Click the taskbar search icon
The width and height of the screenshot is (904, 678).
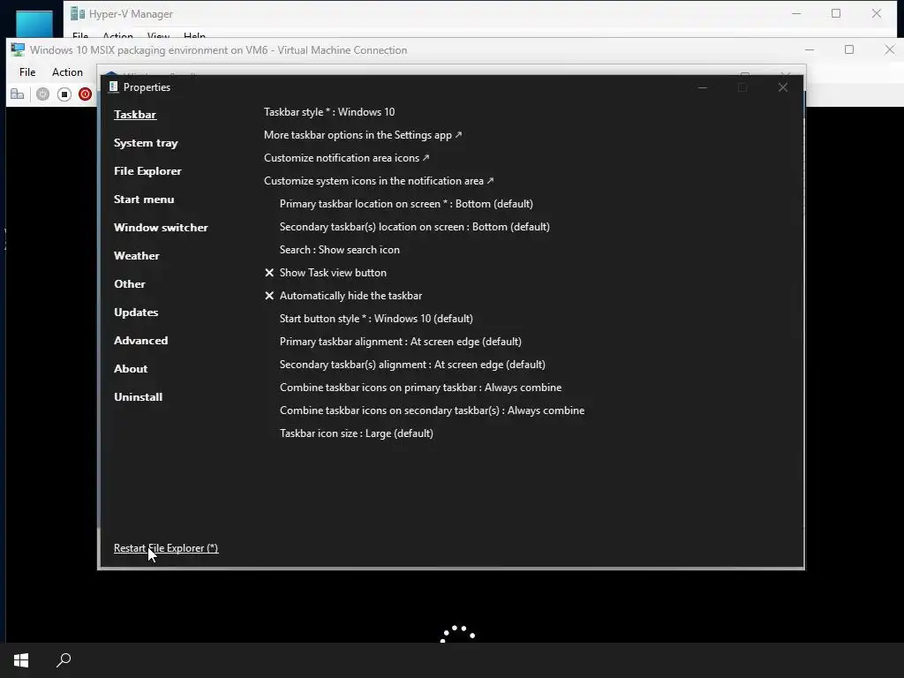click(64, 660)
